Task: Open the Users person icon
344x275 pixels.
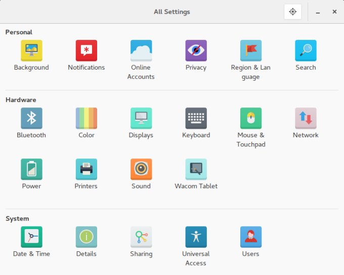Action: (x=251, y=237)
